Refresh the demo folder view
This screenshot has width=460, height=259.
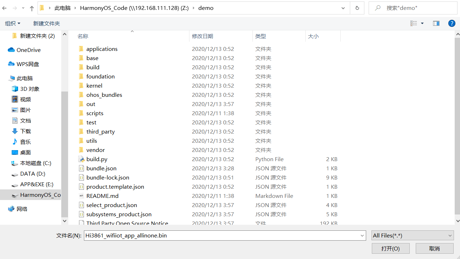(x=357, y=8)
